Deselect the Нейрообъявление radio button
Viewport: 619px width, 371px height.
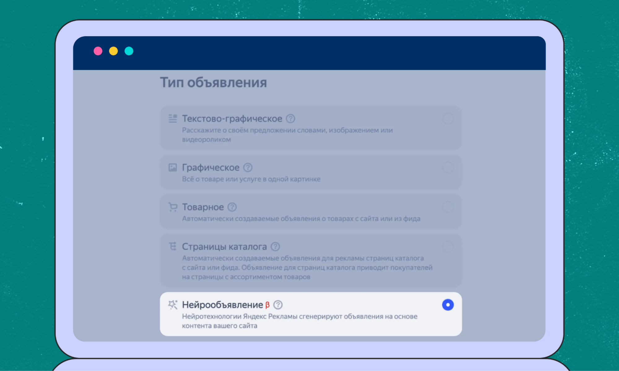[448, 305]
